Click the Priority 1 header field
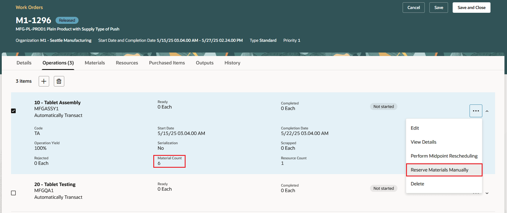 click(292, 40)
